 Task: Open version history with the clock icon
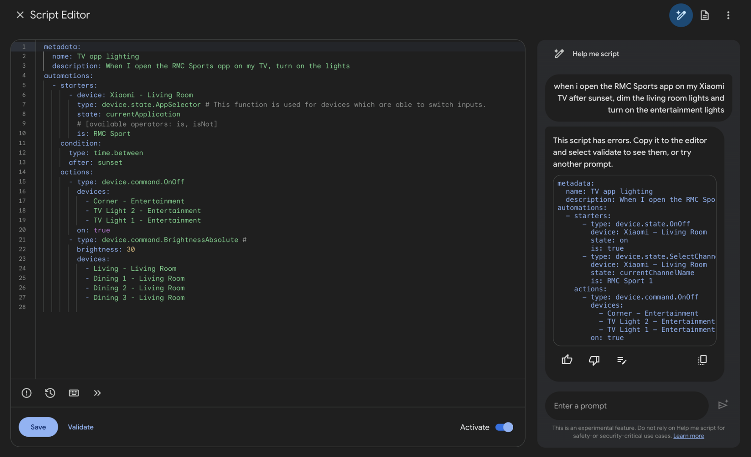pos(50,393)
